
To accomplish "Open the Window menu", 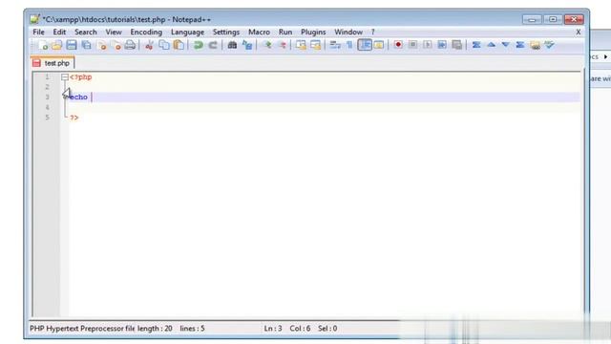I will point(348,32).
